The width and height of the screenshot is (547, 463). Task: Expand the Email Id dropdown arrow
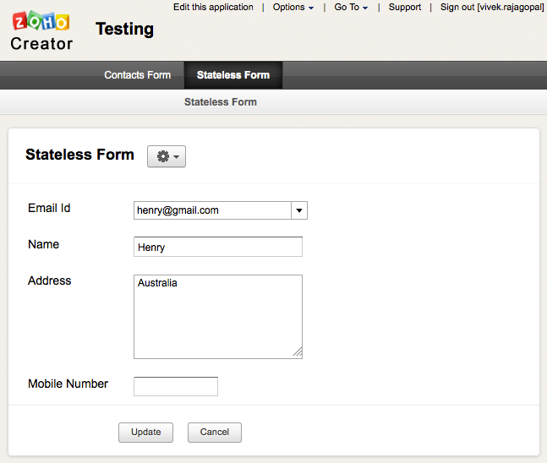coord(298,210)
